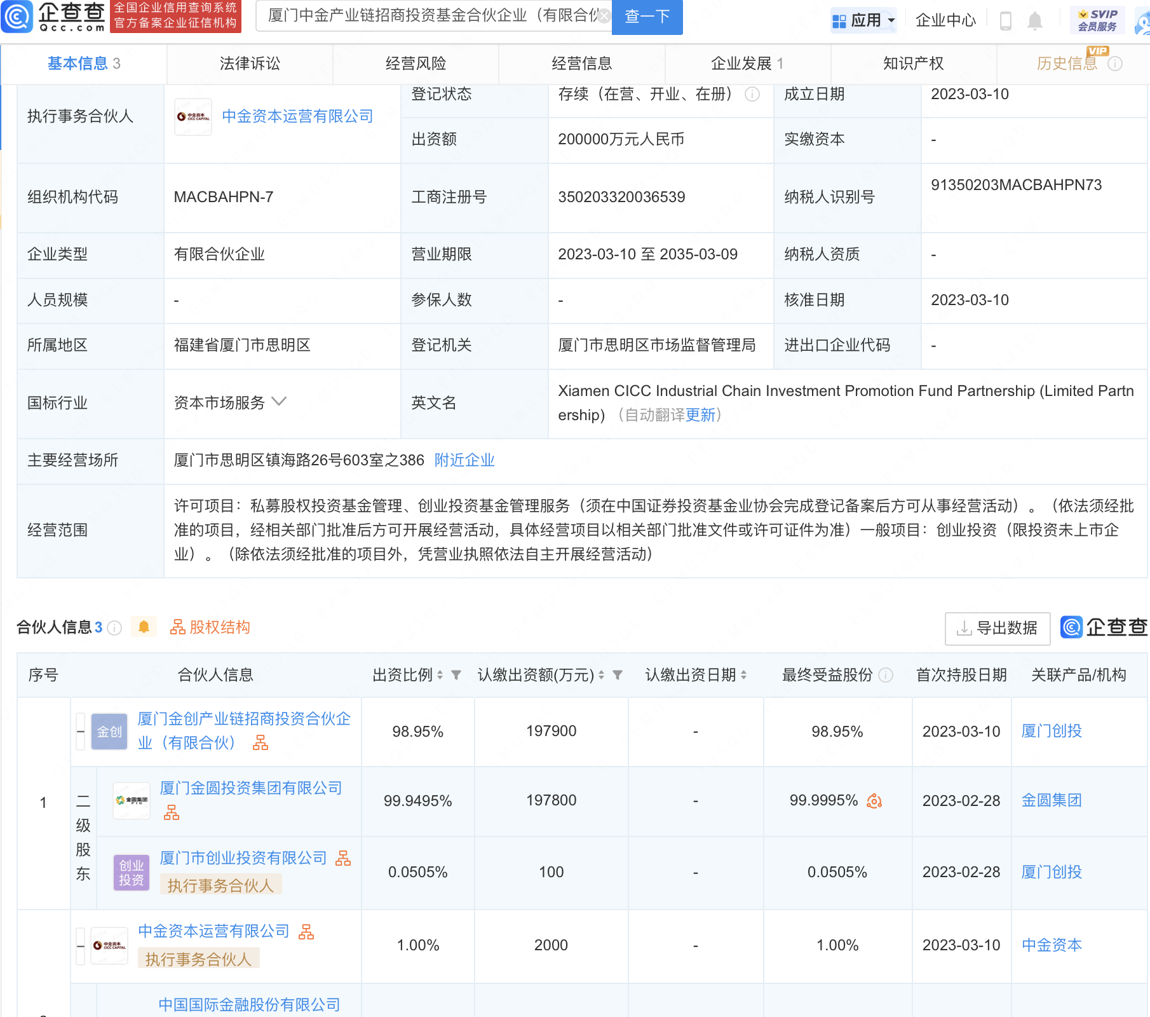
Task: Clear the search box text
Action: point(604,16)
